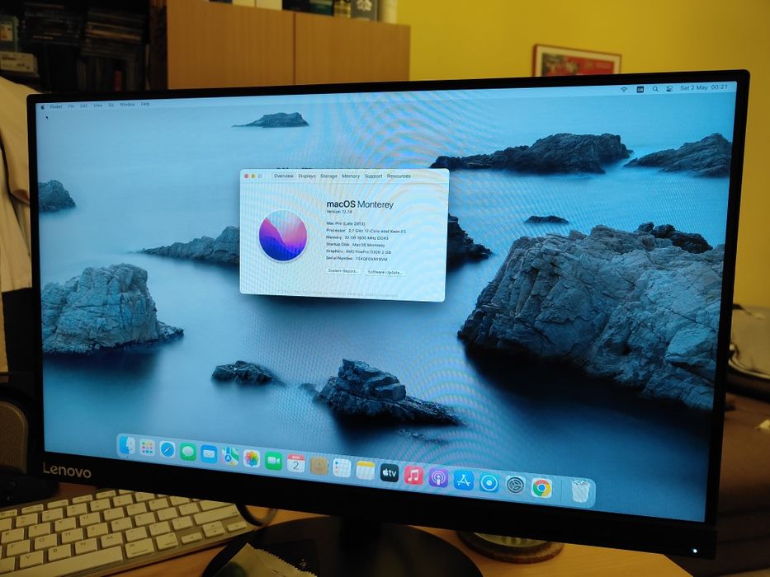Close the About This Mac window
Viewport: 770px width, 577px height.
pyautogui.click(x=247, y=176)
